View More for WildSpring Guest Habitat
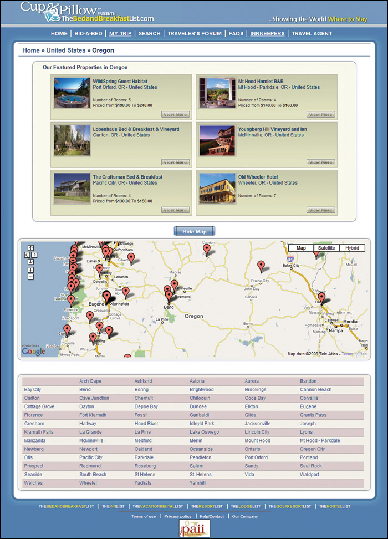388x539 pixels. coord(175,114)
